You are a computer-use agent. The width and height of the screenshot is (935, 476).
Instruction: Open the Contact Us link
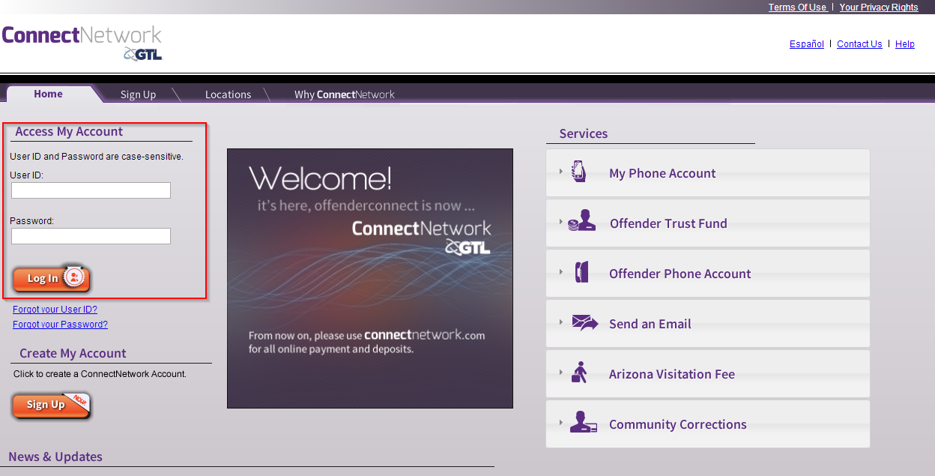point(859,44)
